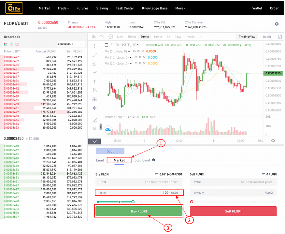Collapse the drawing toolbar side handle
285x234 pixels.
(x=101, y=127)
